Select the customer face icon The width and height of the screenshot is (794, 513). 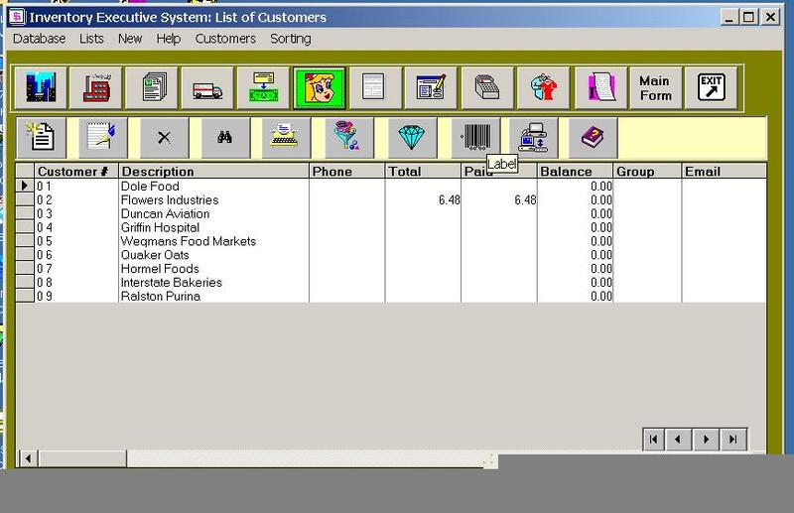click(320, 88)
